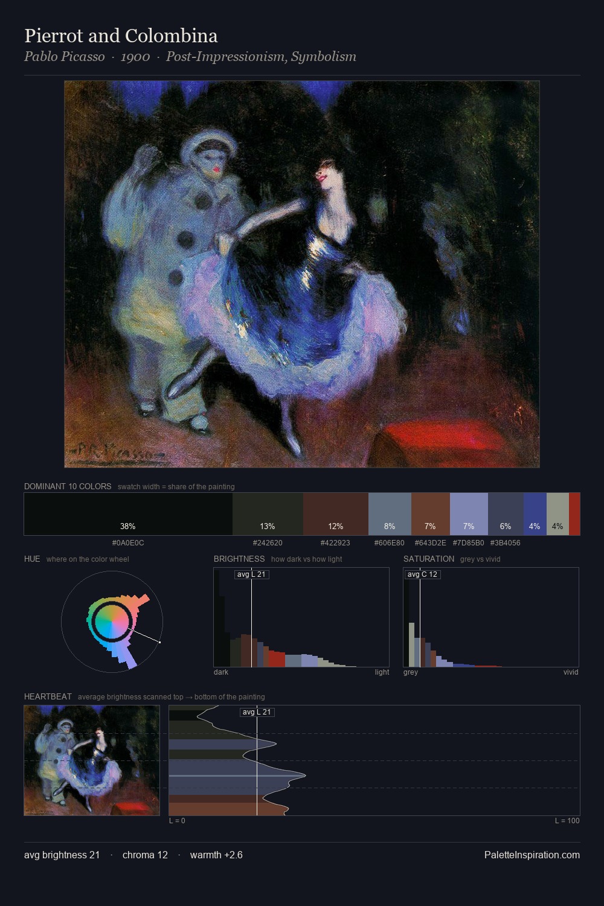Select the 7% lavender swatch #7D85B0
The width and height of the screenshot is (604, 906).
(469, 514)
